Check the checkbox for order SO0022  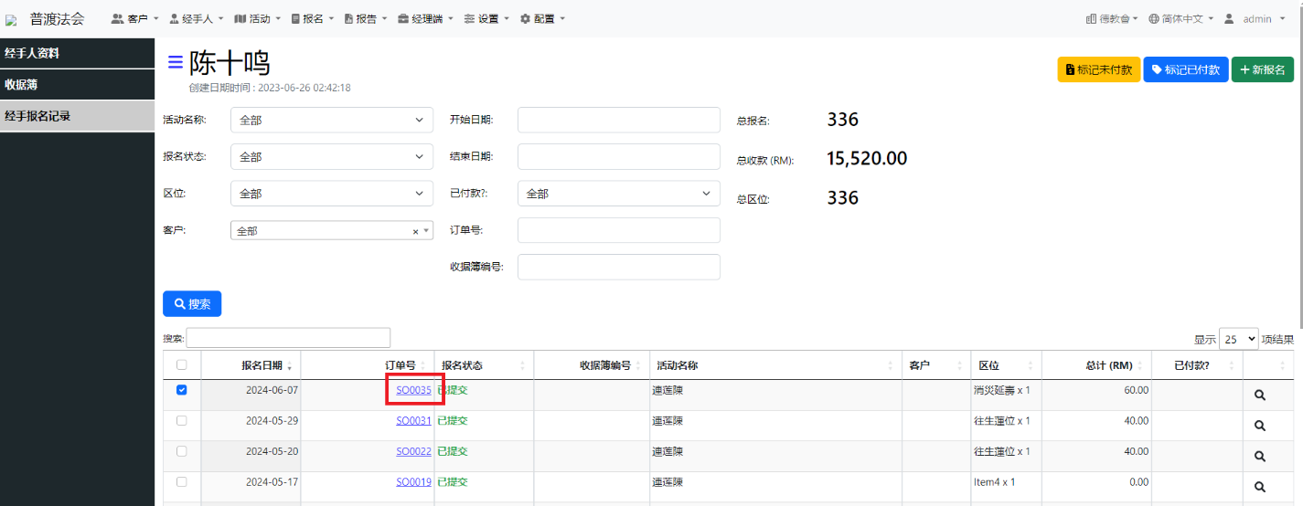[181, 451]
